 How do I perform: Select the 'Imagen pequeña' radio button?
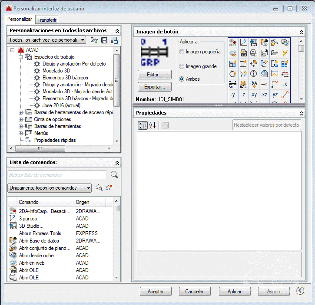point(182,52)
